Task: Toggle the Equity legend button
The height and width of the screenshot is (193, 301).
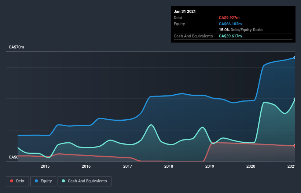Action: (43, 181)
